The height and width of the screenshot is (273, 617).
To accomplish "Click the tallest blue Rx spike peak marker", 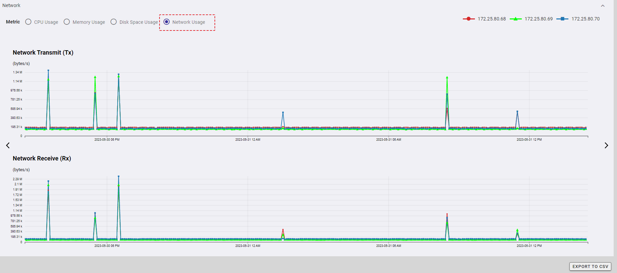I will tap(119, 177).
